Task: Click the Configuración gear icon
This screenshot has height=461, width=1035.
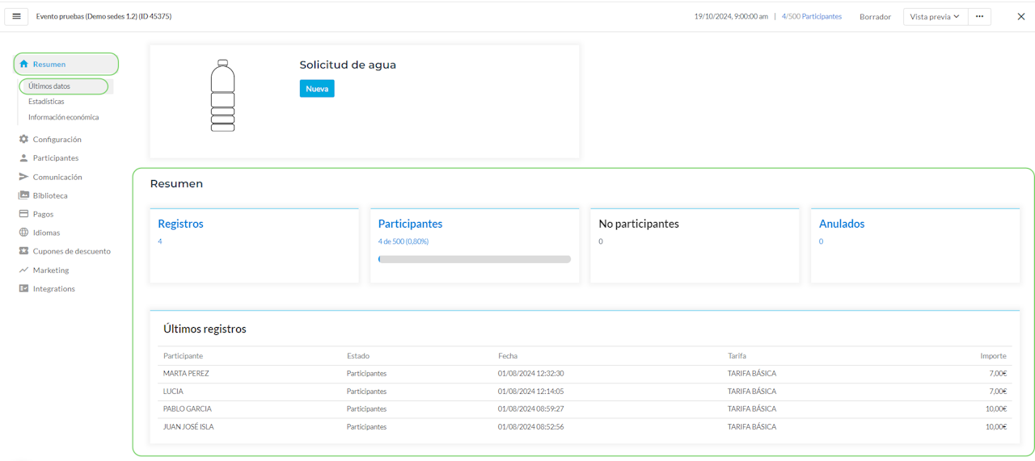Action: click(x=23, y=139)
